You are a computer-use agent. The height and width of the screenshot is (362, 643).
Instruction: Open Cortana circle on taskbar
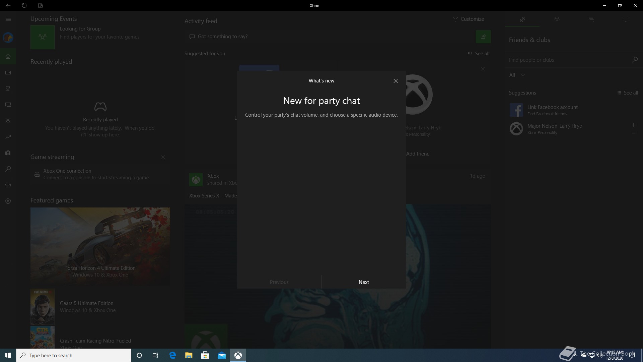[139, 355]
